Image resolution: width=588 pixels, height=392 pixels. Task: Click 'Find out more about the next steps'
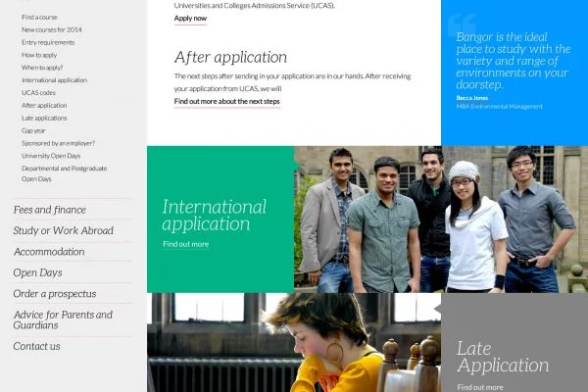[x=226, y=101]
